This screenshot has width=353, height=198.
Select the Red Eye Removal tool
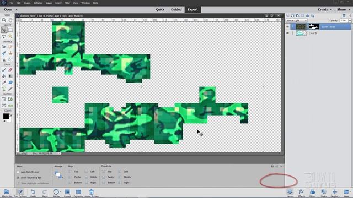tap(4, 47)
